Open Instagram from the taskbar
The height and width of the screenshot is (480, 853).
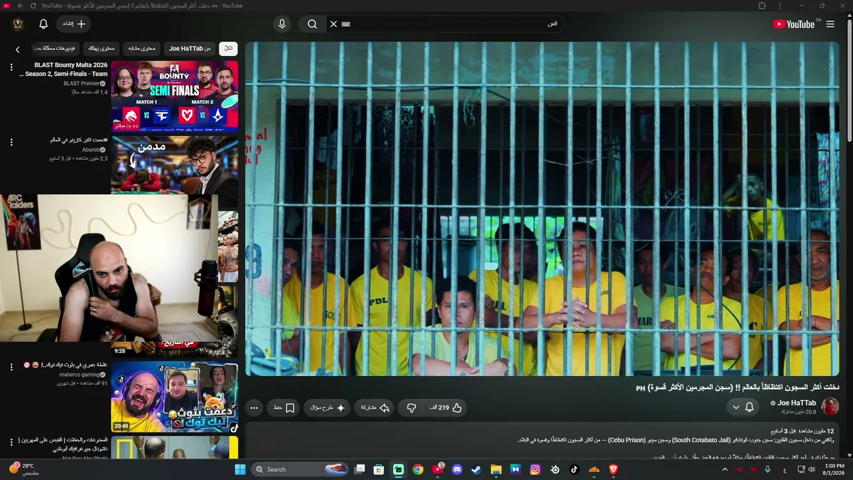pyautogui.click(x=535, y=469)
